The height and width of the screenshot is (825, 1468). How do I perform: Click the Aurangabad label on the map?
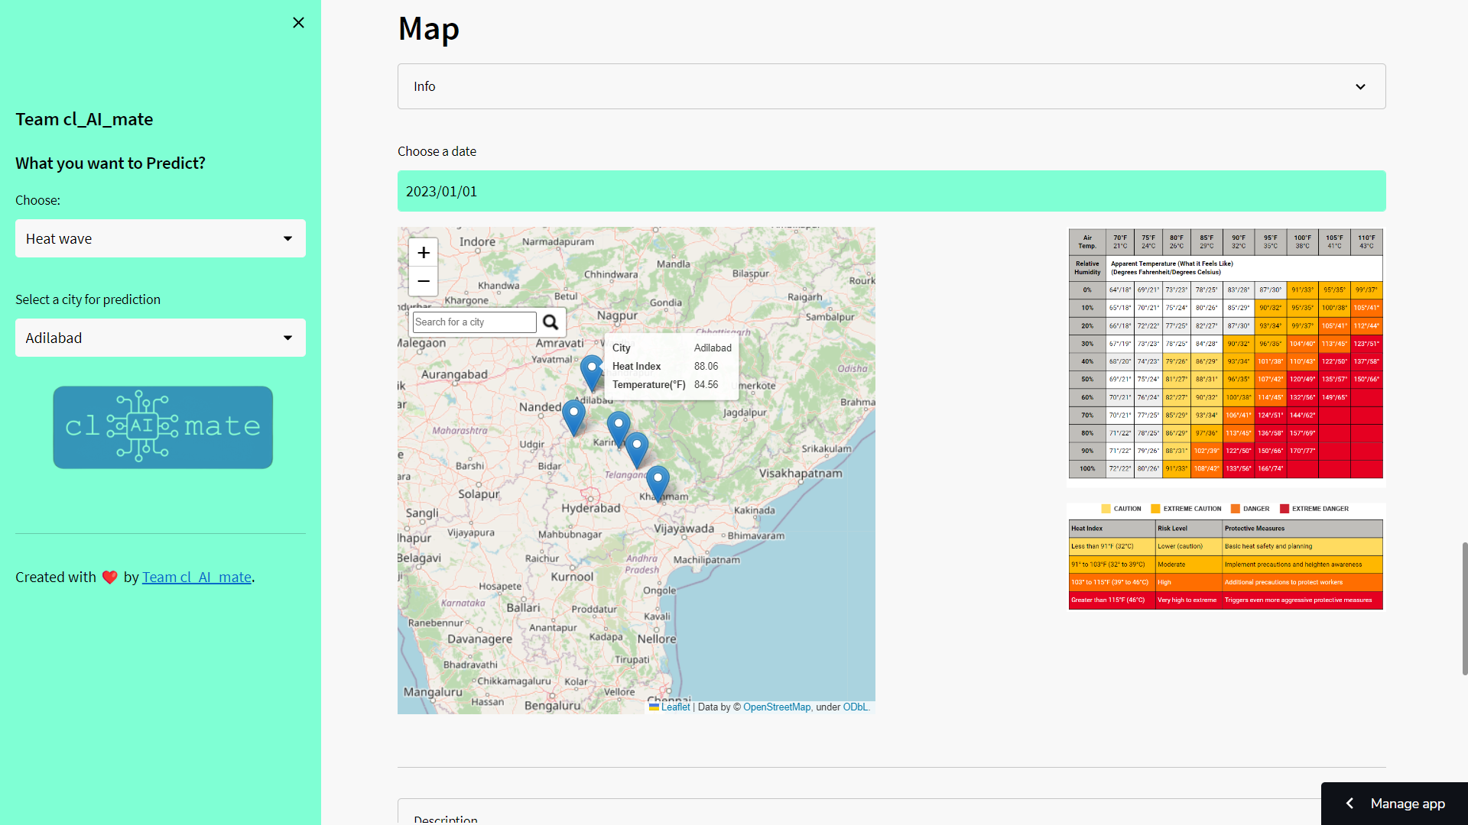454,375
